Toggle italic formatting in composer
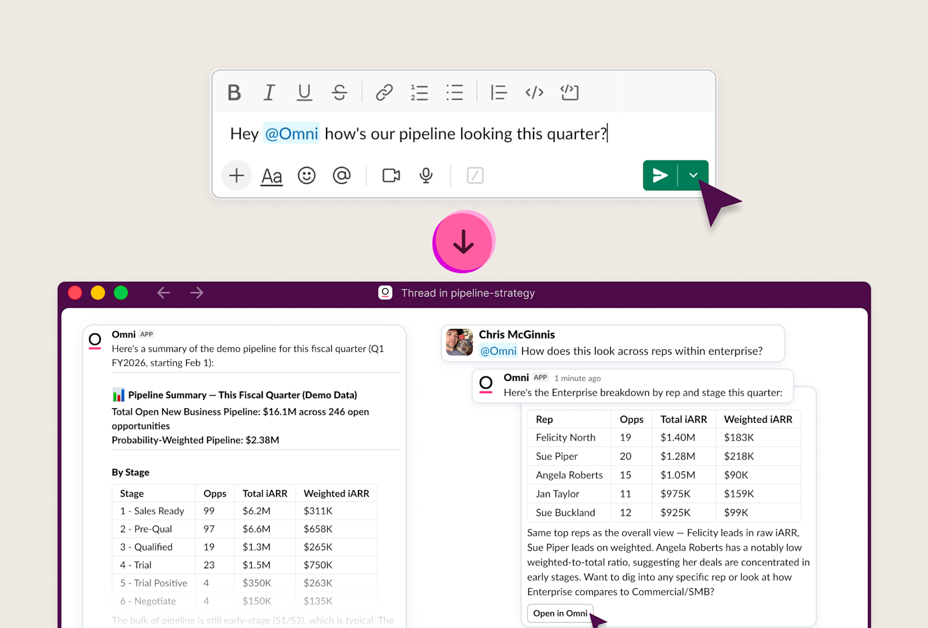Screen dimensions: 928x628 click(269, 92)
